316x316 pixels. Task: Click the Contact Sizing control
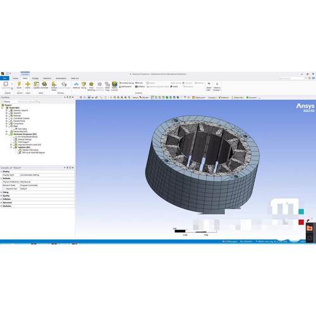click(x=127, y=83)
